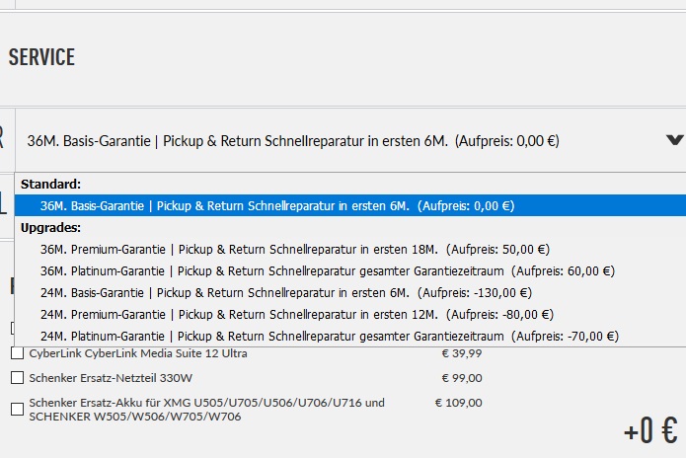The height and width of the screenshot is (458, 686).
Task: Select the highlighted 36M. Basis-Garantie list option
Action: click(x=350, y=205)
